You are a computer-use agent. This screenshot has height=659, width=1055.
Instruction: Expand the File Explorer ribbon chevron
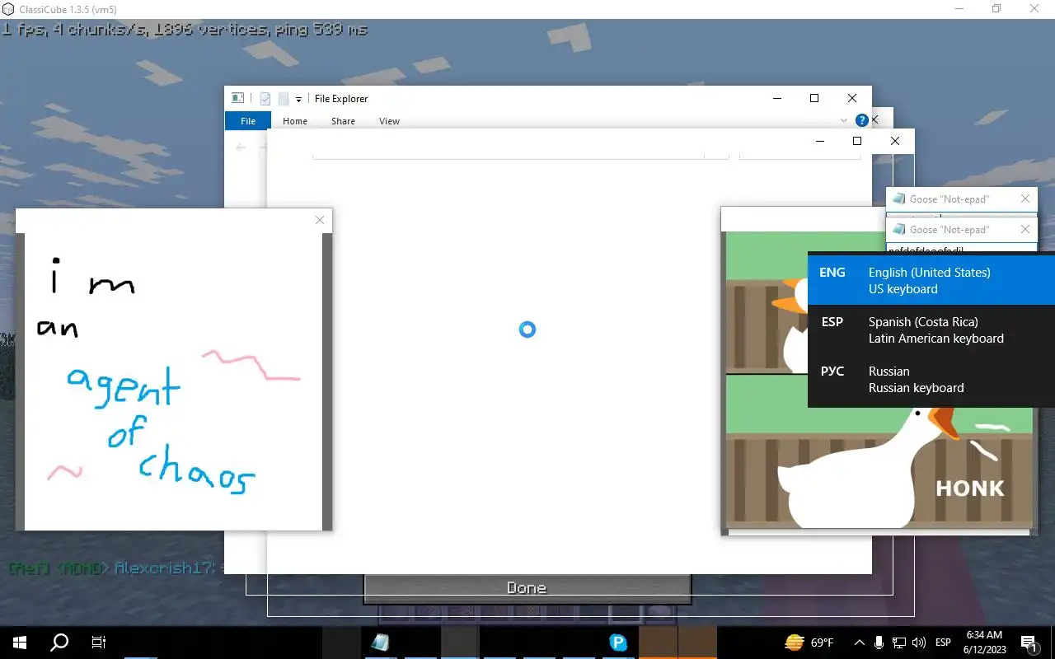pos(843,121)
